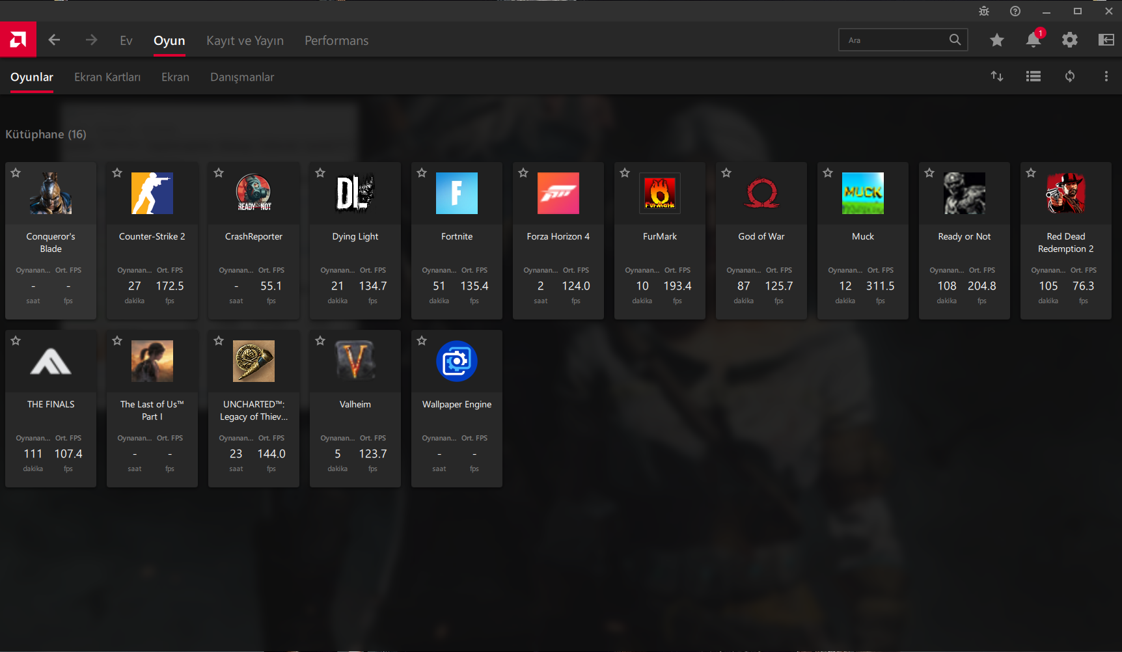Click the sort order arrows icon
Screen dimensions: 1122x652
coord(996,76)
